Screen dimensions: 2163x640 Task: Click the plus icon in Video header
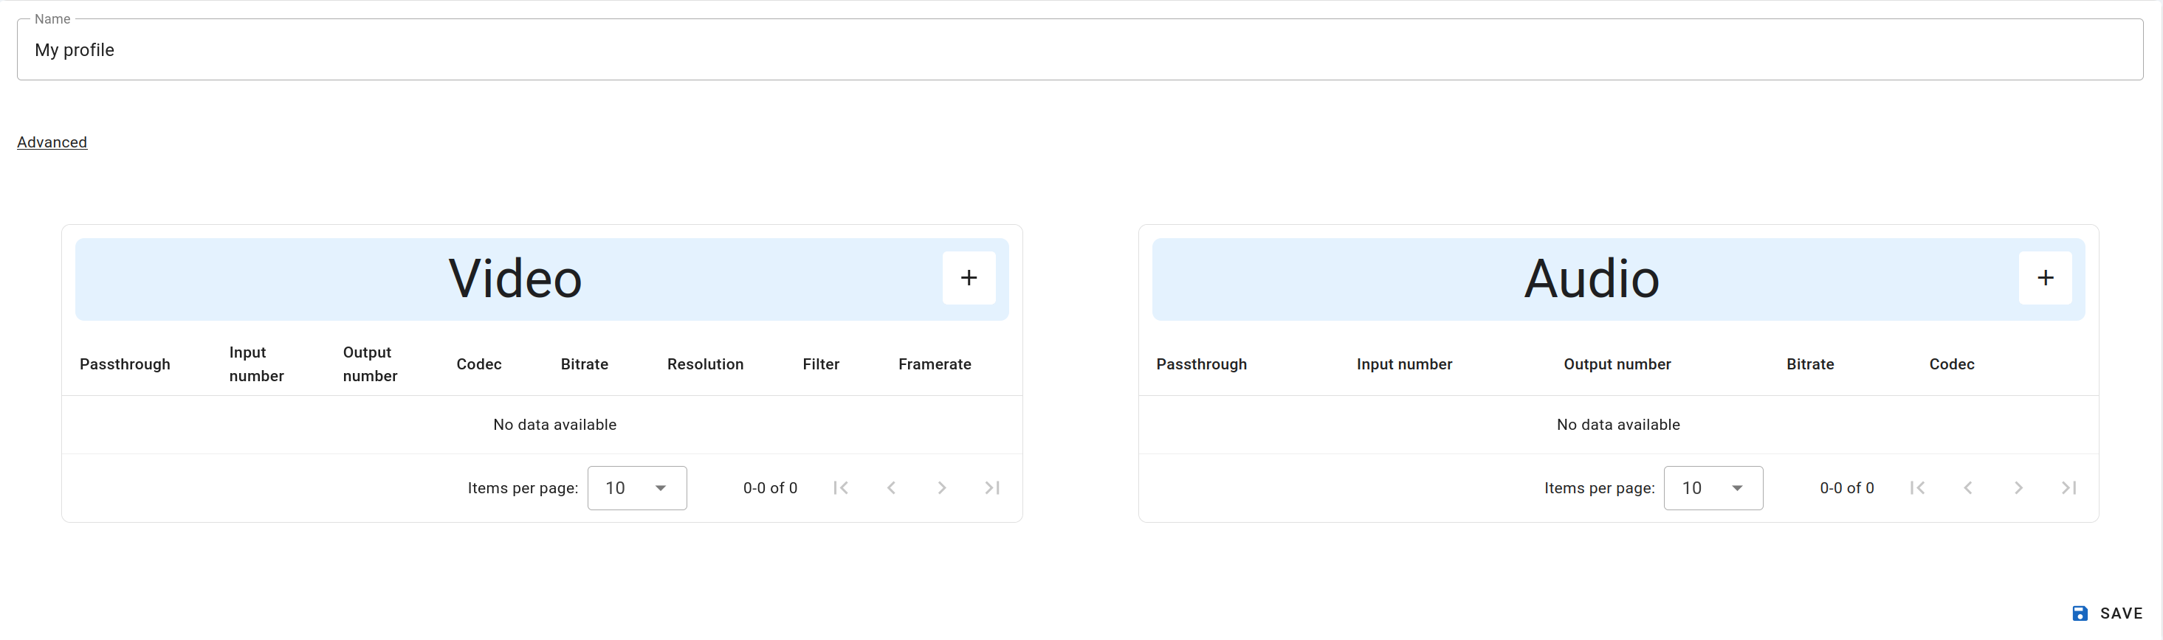pyautogui.click(x=968, y=278)
